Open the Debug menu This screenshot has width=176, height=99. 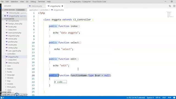click(x=33, y=2)
